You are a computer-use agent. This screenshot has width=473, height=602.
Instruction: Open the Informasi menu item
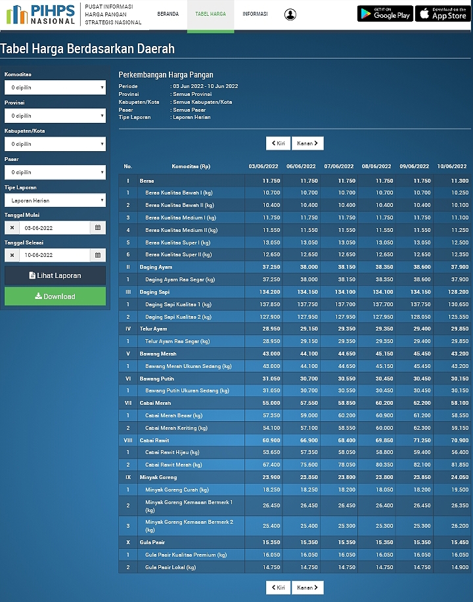[255, 14]
